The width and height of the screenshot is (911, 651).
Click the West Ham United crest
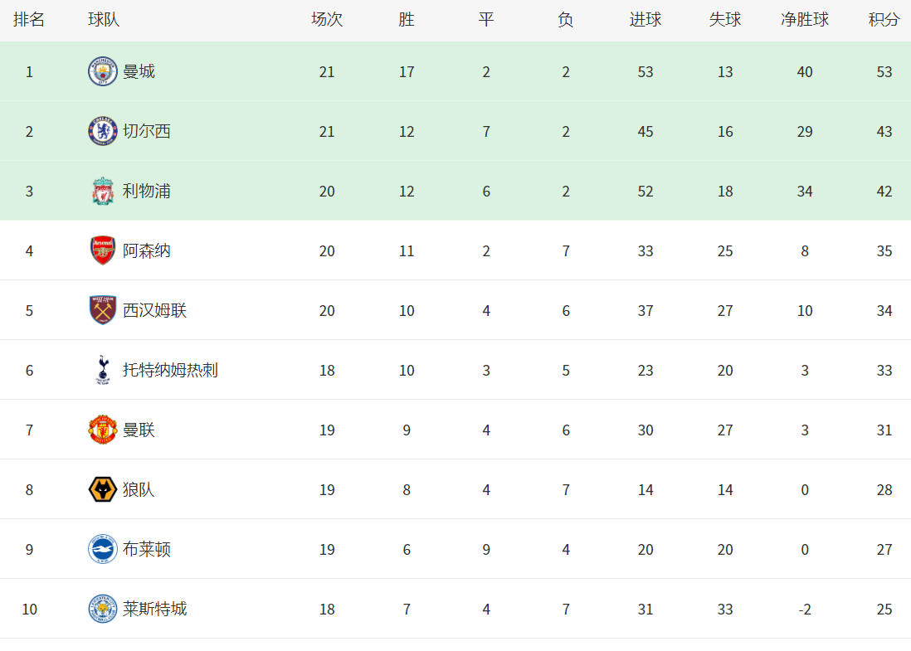click(103, 310)
